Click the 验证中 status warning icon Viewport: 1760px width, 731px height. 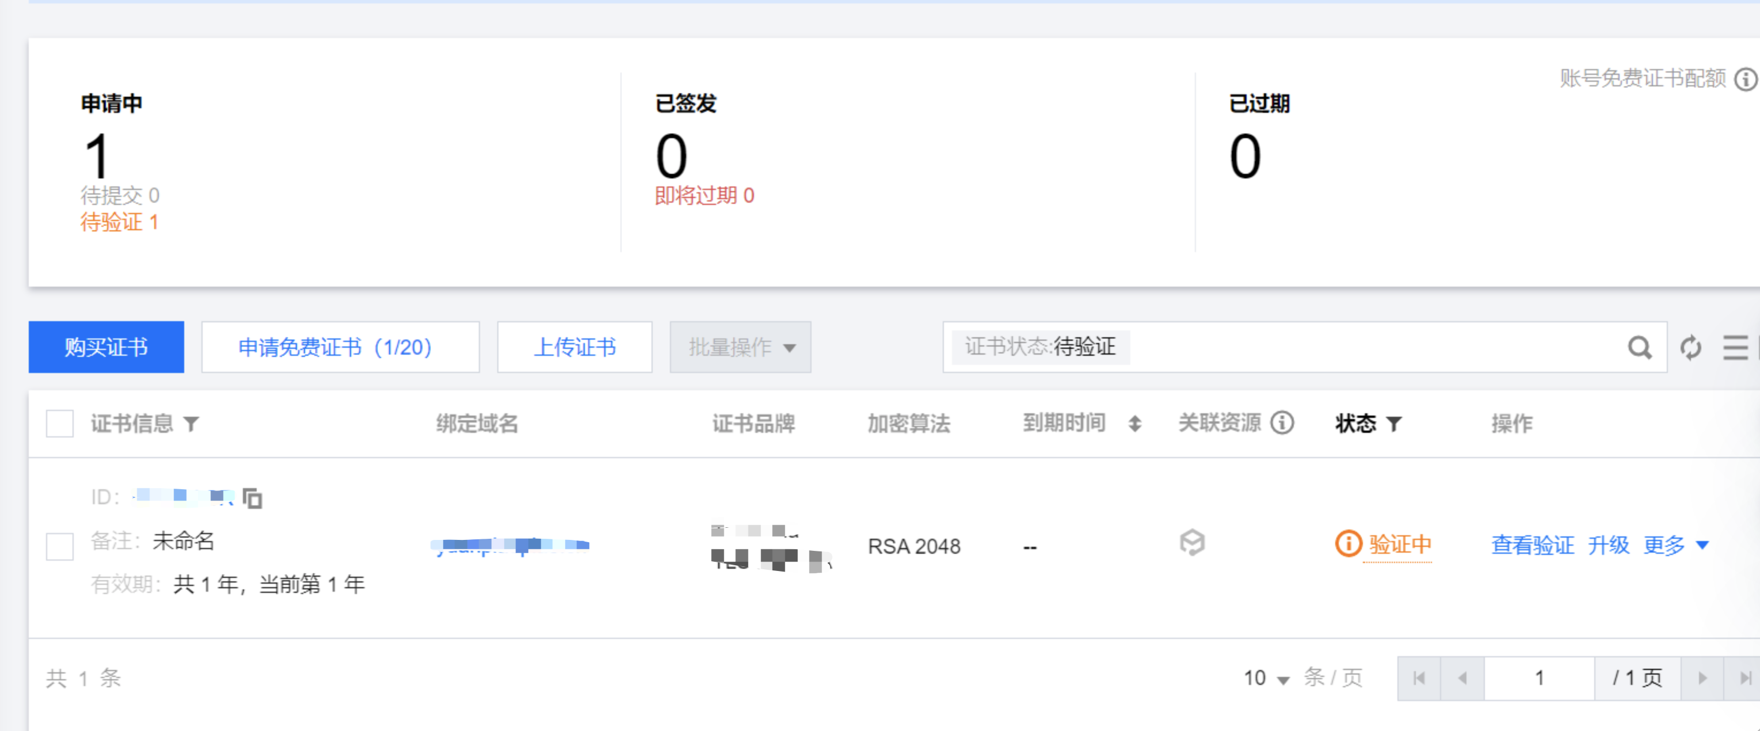[x=1348, y=544]
